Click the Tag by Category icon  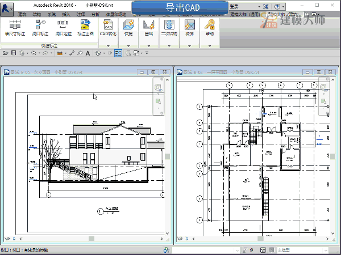pos(80,53)
